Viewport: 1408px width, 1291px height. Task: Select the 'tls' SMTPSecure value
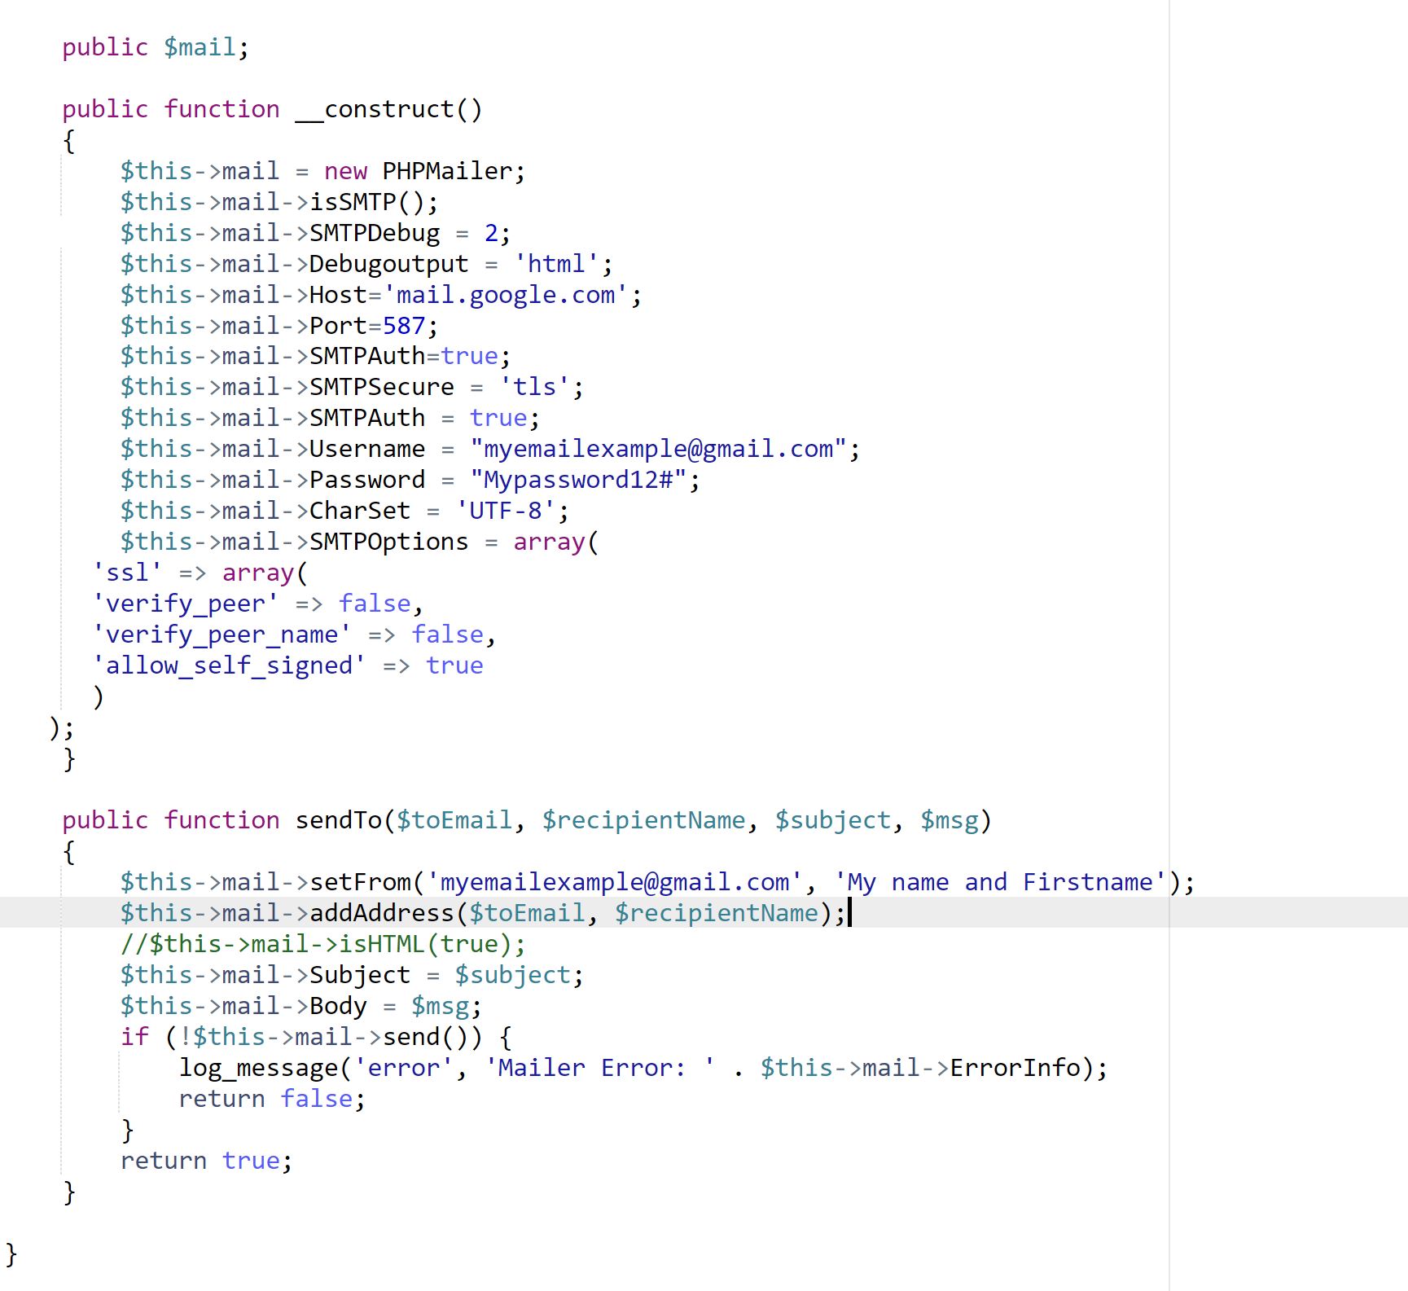[537, 386]
